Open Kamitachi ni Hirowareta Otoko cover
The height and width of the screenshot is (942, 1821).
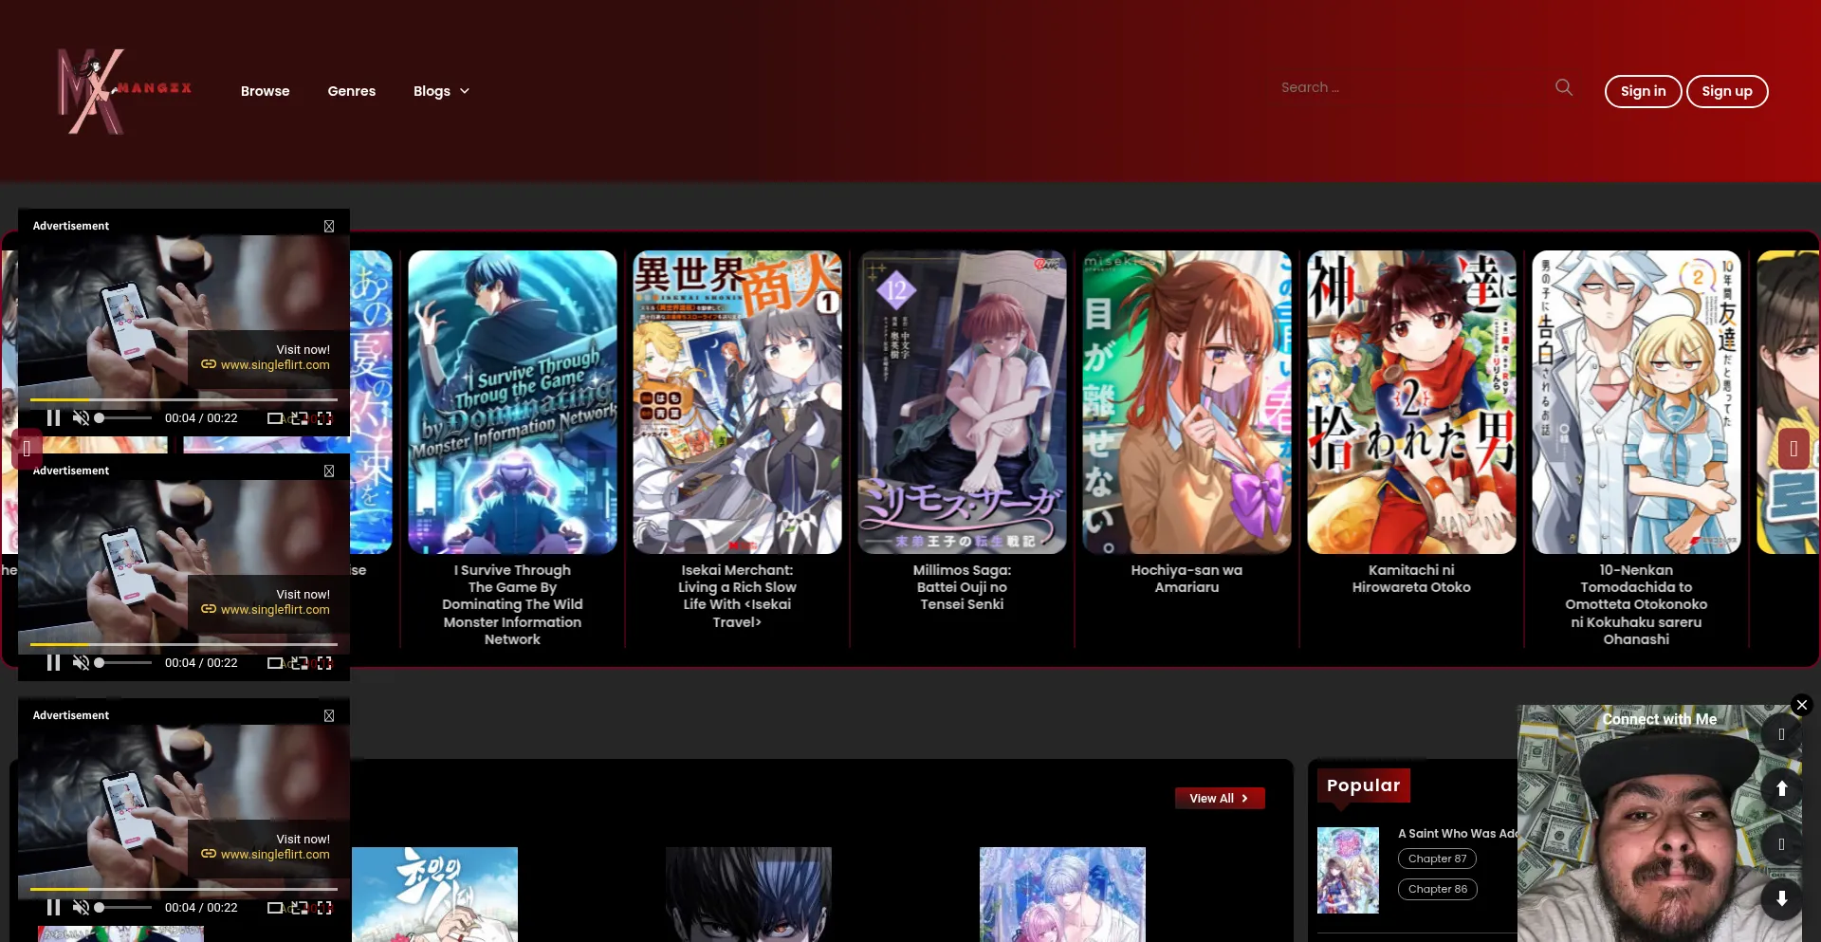[1411, 402]
